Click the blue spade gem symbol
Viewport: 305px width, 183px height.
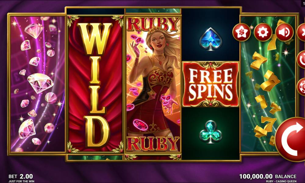[211, 39]
